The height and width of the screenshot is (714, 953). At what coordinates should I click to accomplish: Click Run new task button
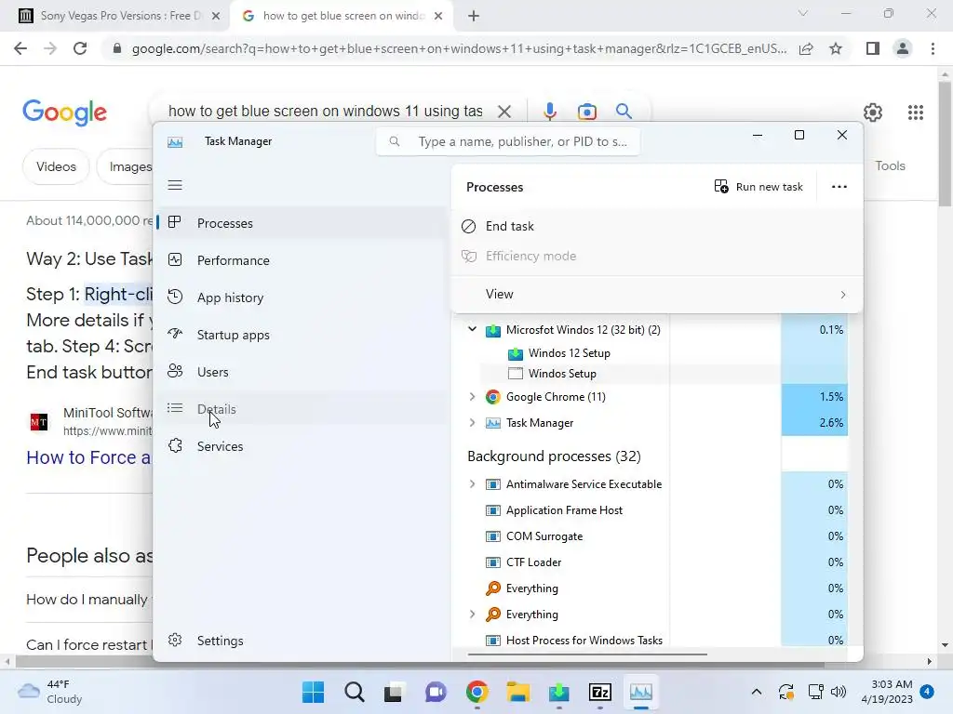pos(758,187)
